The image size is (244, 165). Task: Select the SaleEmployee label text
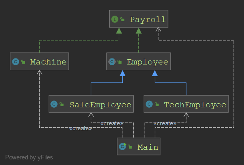[x=100, y=105]
